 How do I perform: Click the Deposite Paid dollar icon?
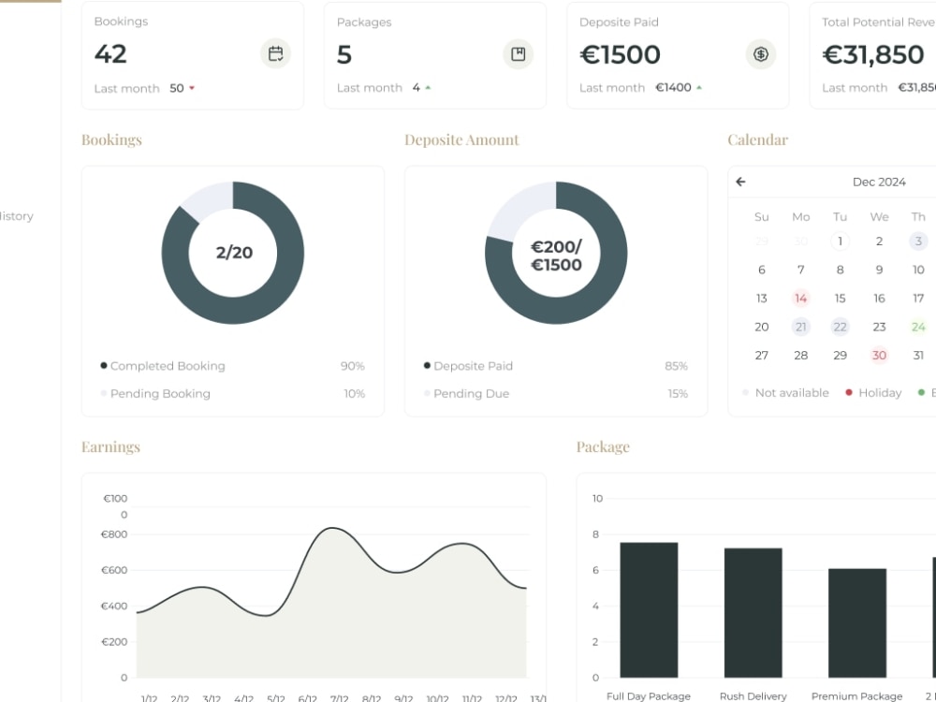(x=760, y=54)
